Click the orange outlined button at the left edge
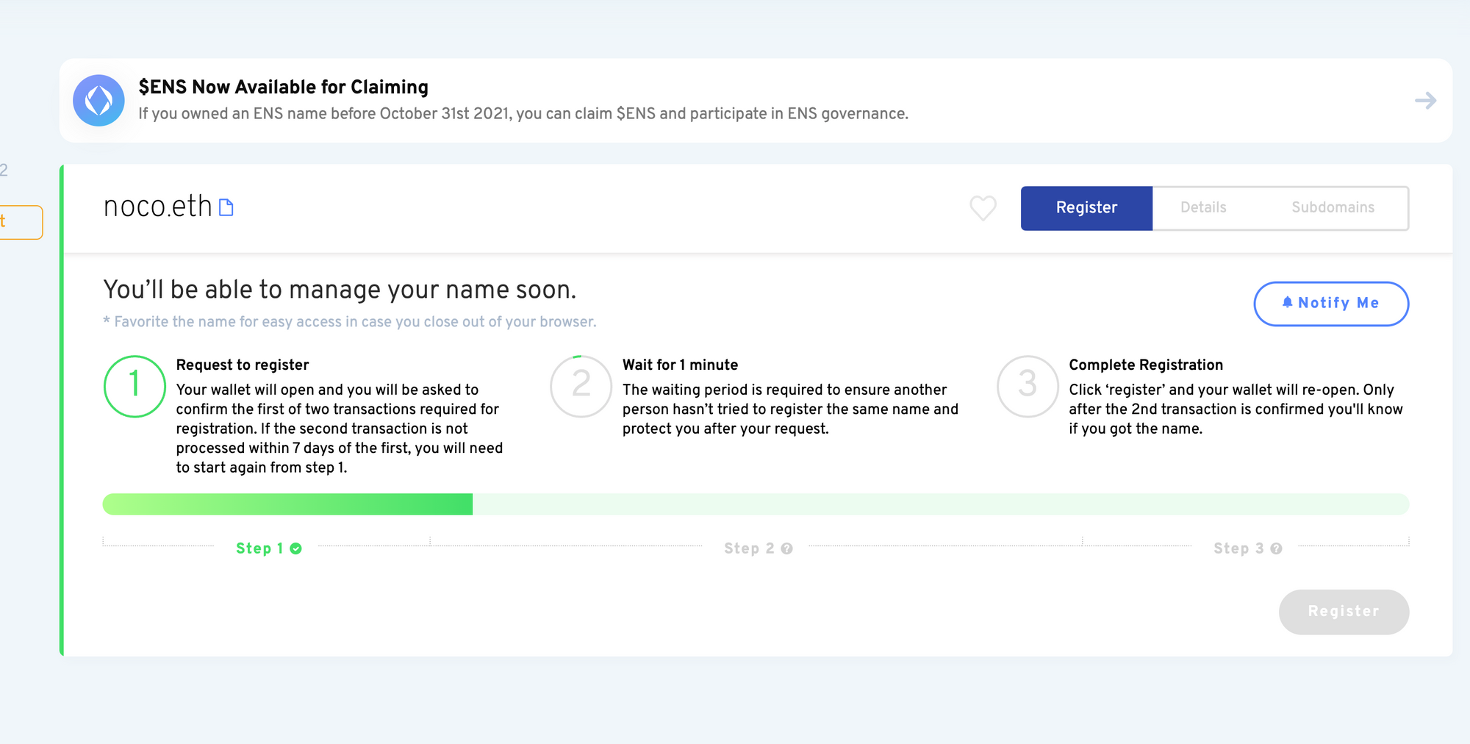 tap(21, 222)
